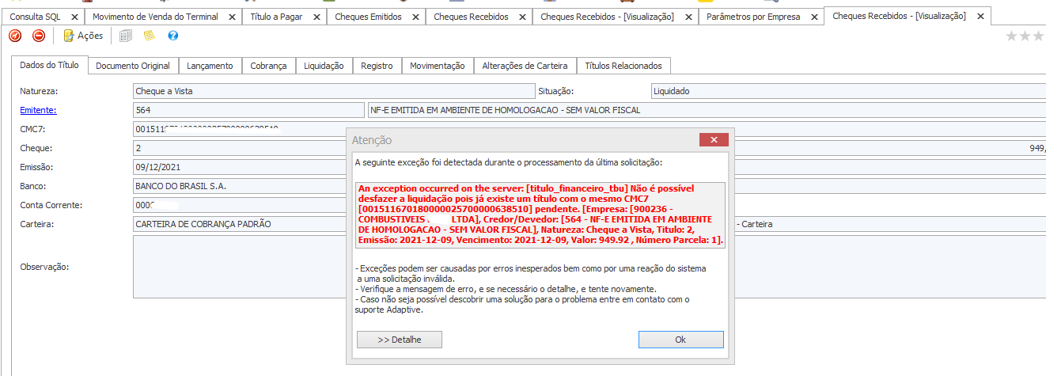
Task: Click the Natureza field with Cheque a Vista
Action: click(334, 91)
